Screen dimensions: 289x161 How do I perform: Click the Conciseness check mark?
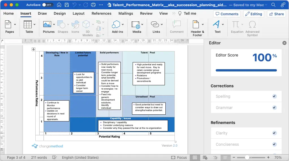click(x=274, y=144)
